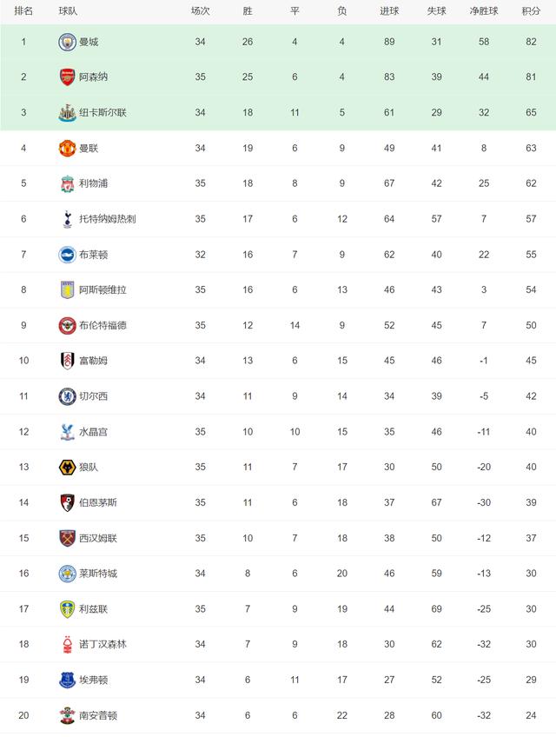This screenshot has width=556, height=737.
Task: Click the Manchester United crest icon
Action: 67,148
